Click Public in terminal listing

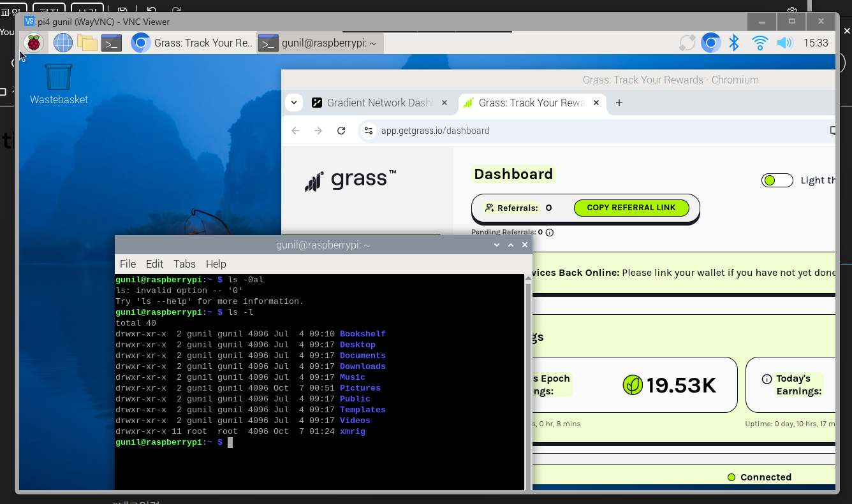pyautogui.click(x=355, y=399)
